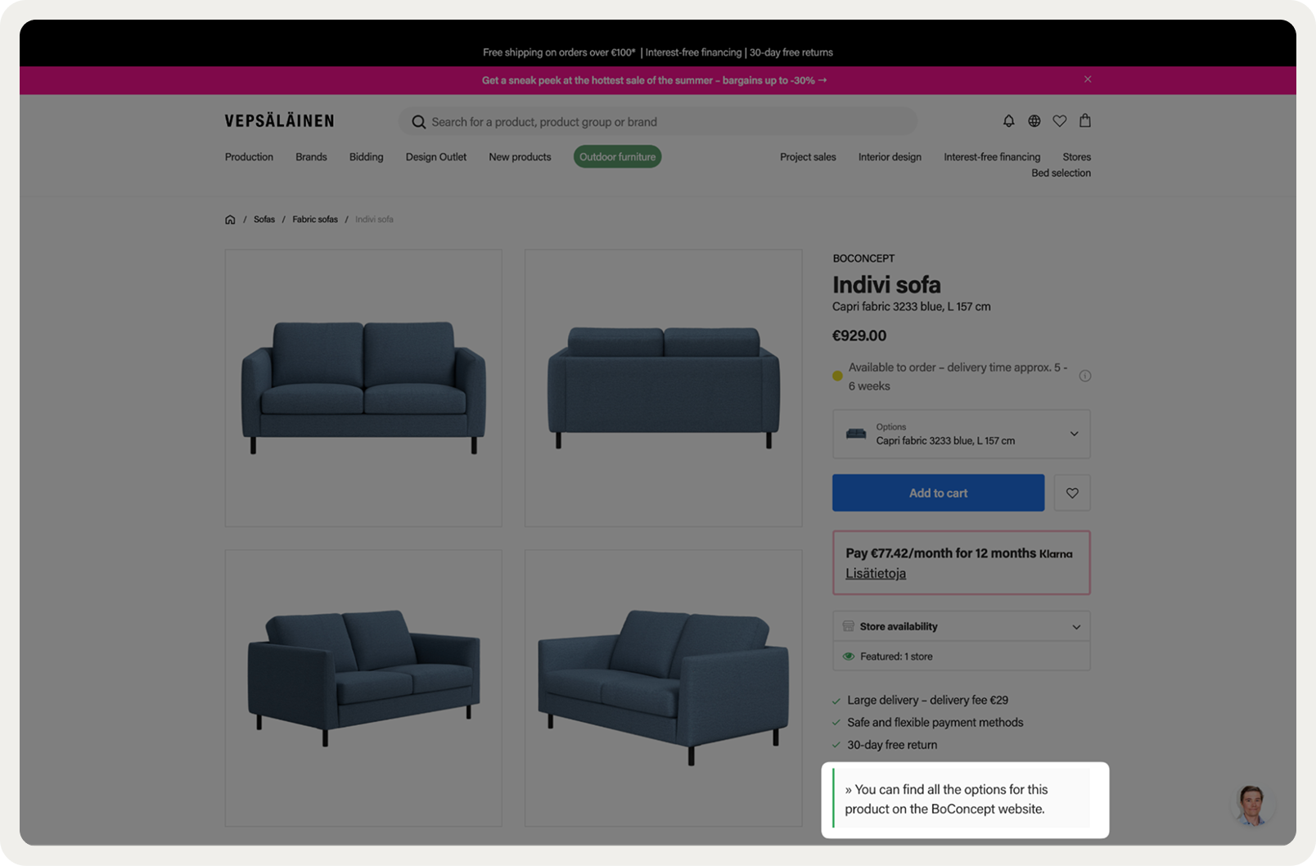Click the home icon in breadcrumb
Viewport: 1316px width, 866px height.
pos(230,219)
